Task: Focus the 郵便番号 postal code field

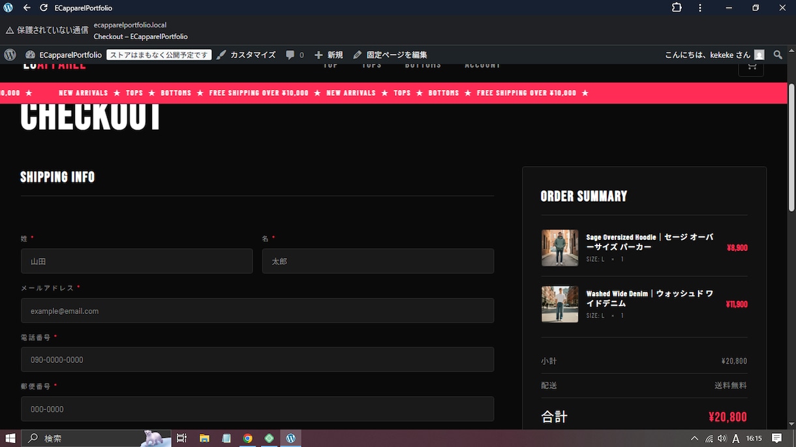Action: [x=257, y=409]
